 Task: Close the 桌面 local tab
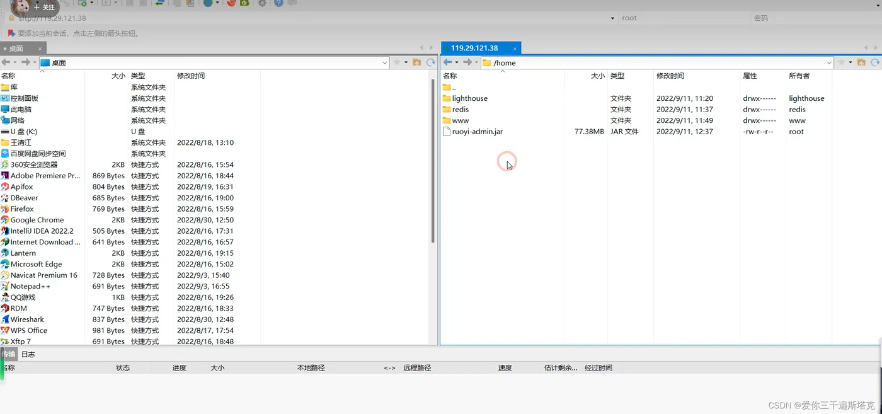point(40,49)
